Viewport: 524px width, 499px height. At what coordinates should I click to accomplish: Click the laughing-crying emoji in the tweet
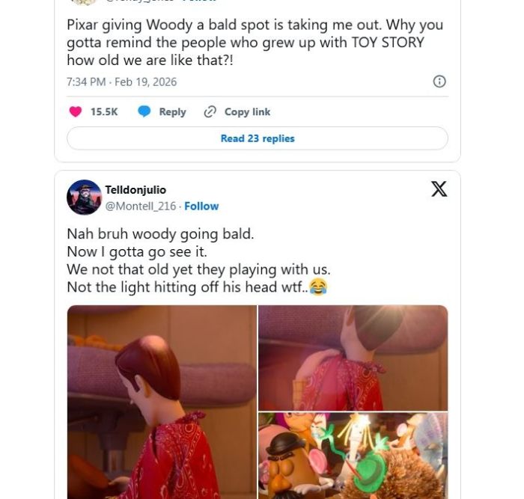click(x=318, y=287)
